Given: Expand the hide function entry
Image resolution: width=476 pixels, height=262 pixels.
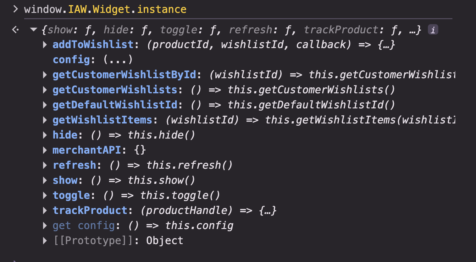Looking at the screenshot, I should point(45,135).
